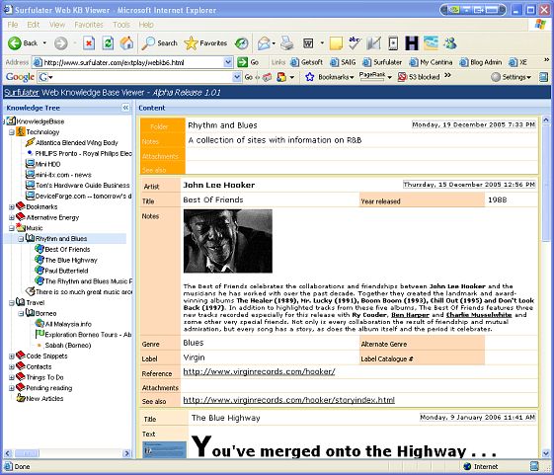This screenshot has height=475, width=554.
Task: Refresh the page with the green arrows icon
Action: point(108,43)
